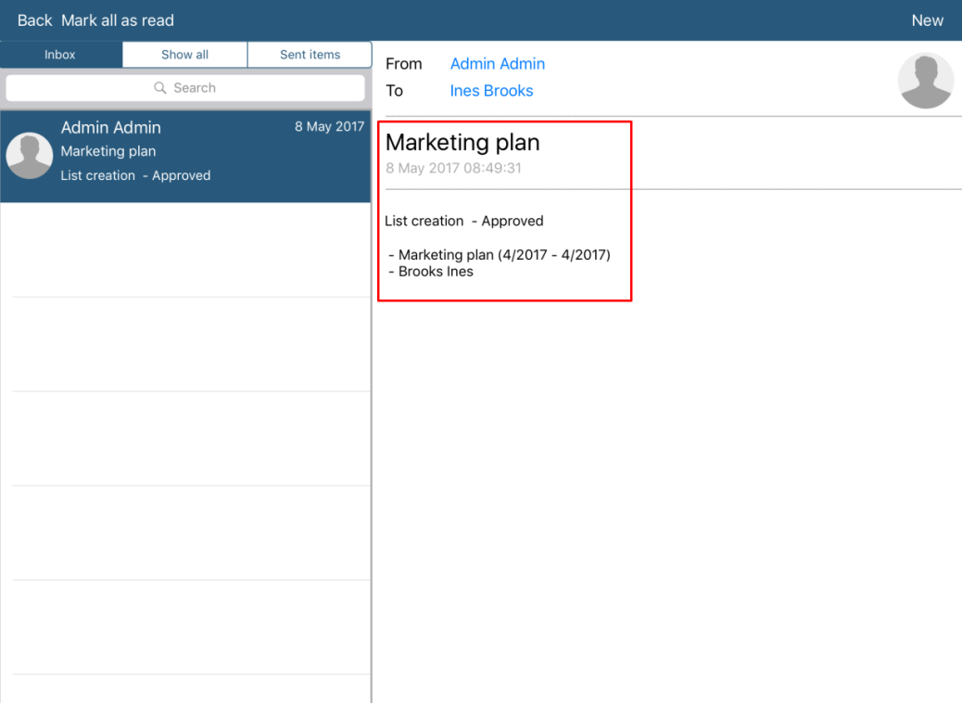Viewport: 962px width, 703px height.
Task: Select the Show all tab
Action: point(184,55)
